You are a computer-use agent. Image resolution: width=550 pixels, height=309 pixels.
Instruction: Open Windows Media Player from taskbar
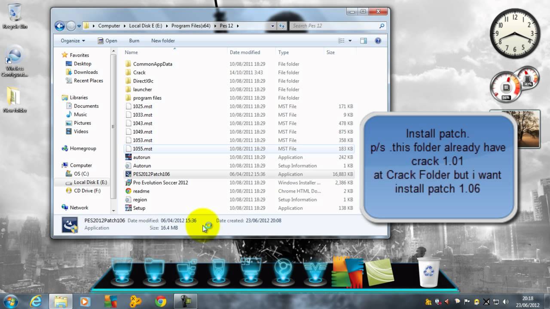pos(85,301)
